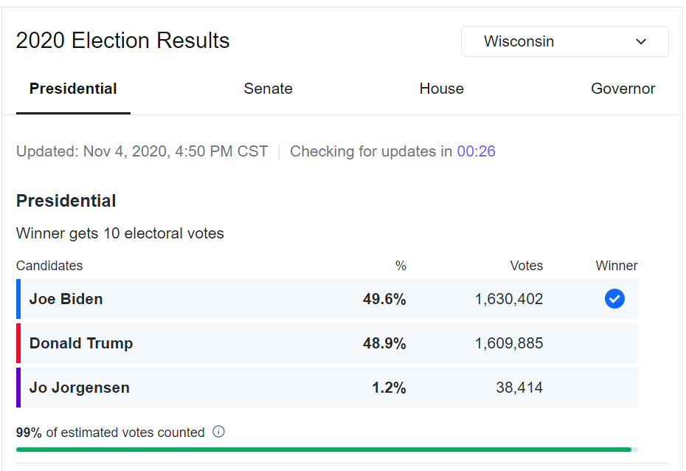Click the info icon beside estimated votes counted
The height and width of the screenshot is (471, 686).
[x=218, y=432]
